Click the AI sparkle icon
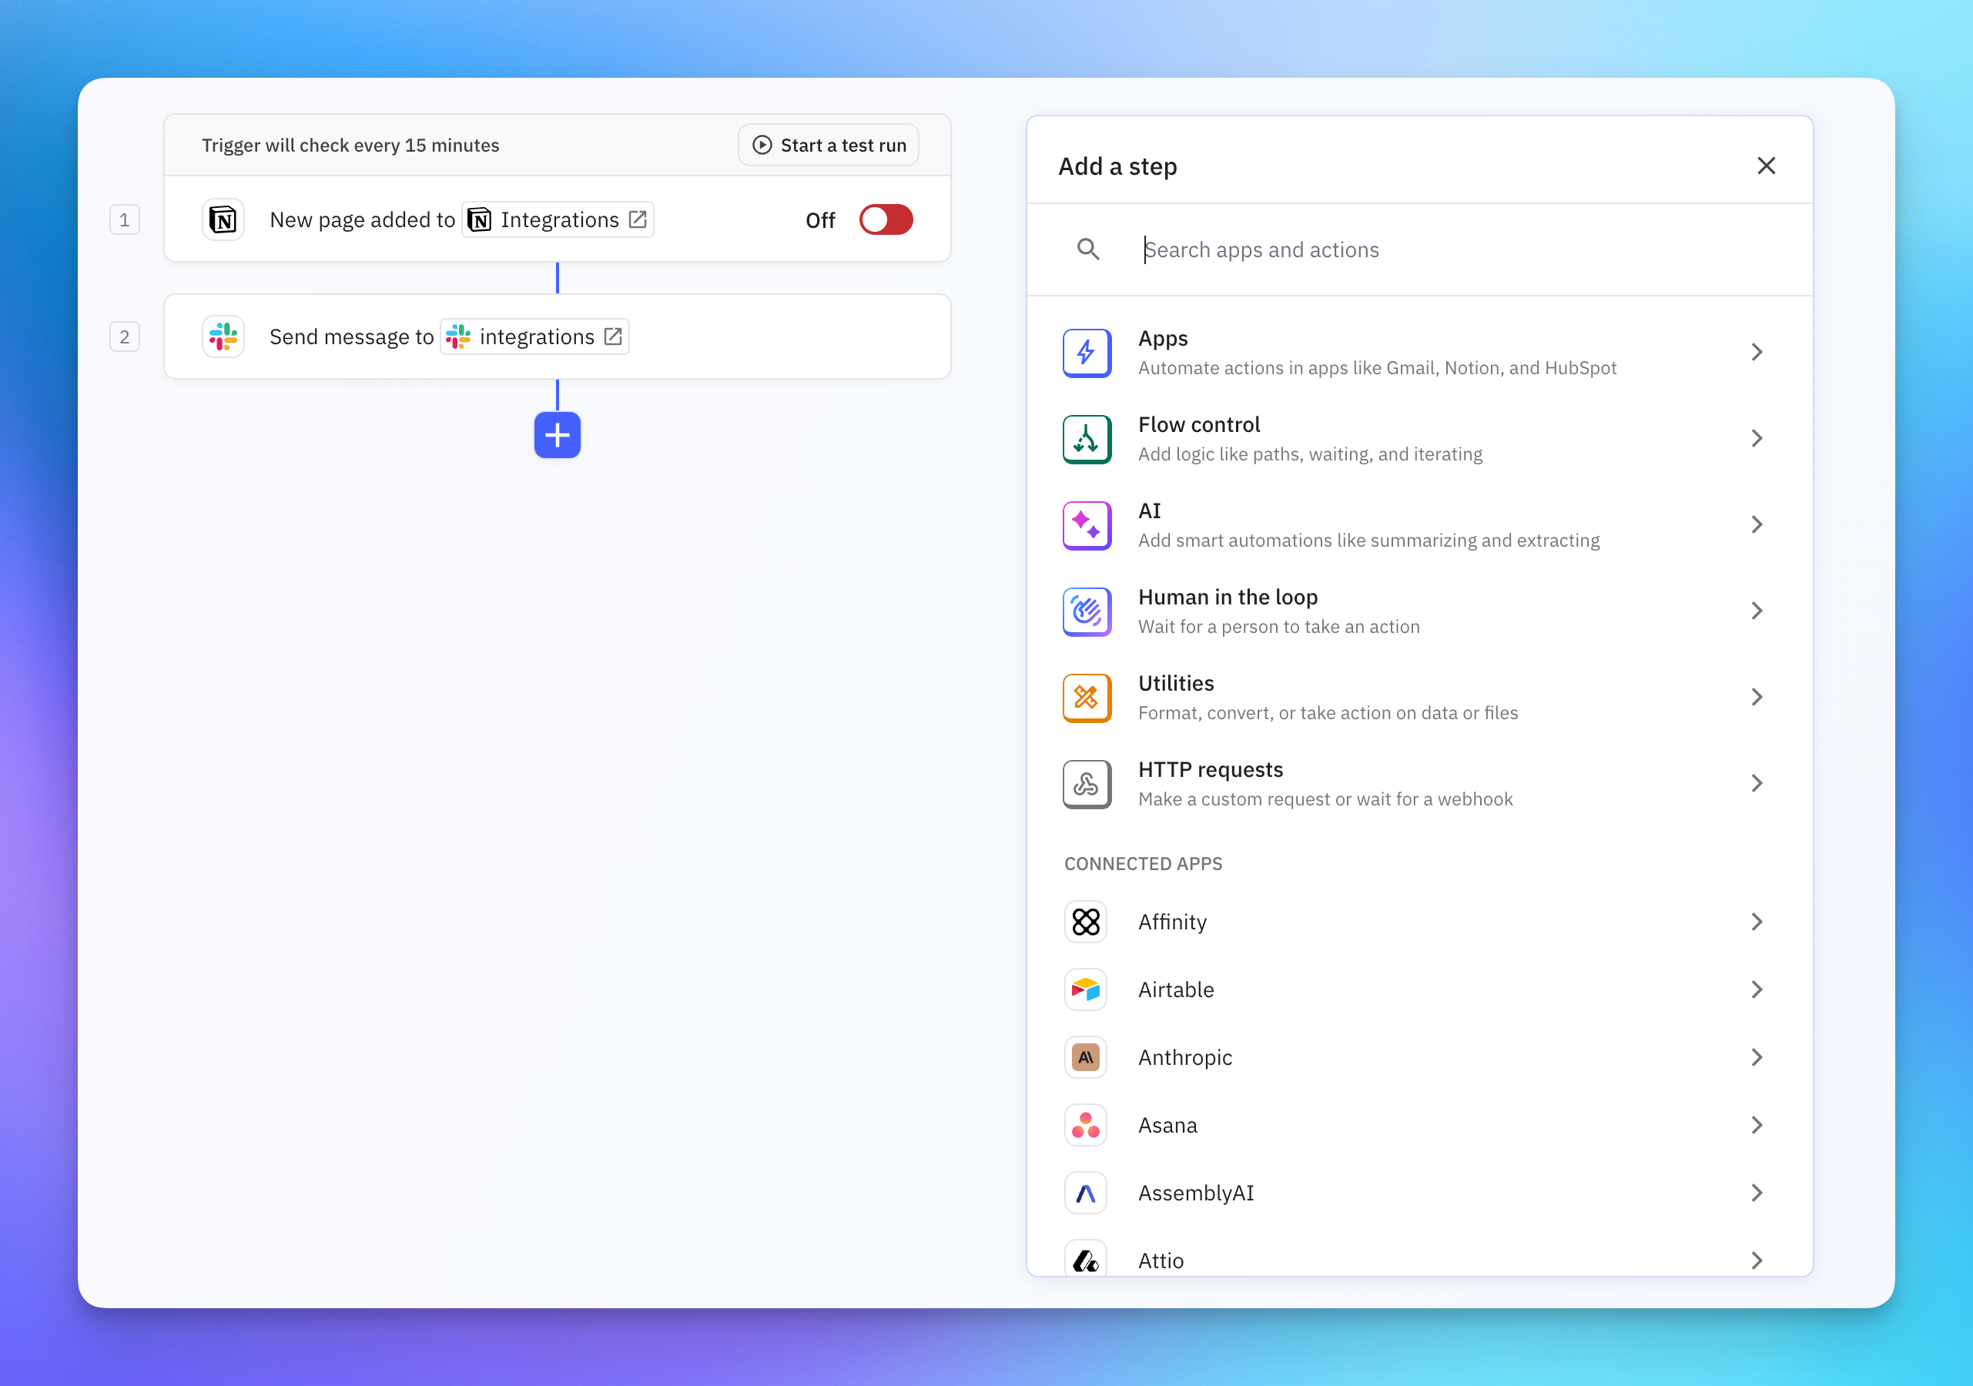 1086,525
